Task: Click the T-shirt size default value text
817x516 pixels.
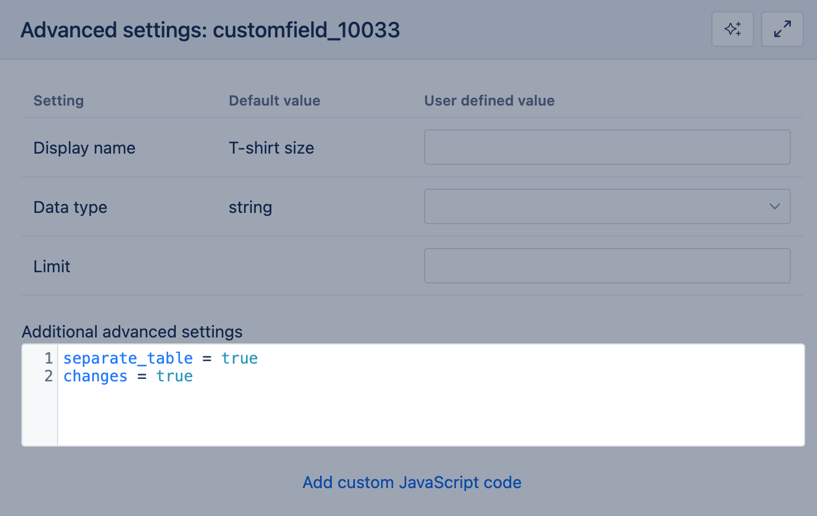Action: [x=271, y=148]
